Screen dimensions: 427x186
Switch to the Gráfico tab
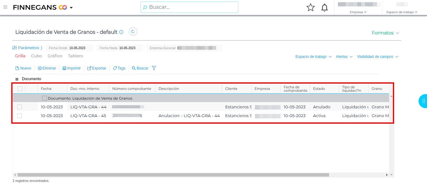[55, 56]
